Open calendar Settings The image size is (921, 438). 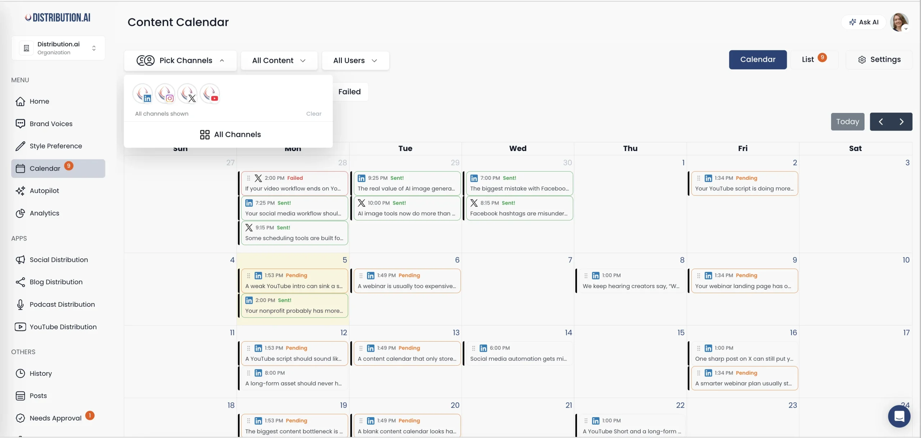[879, 60]
